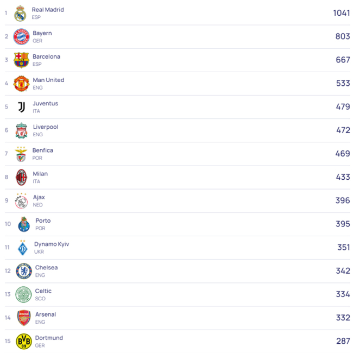Select the Benfica eagle crest
Viewport: 353px width, 353px height.
21,154
